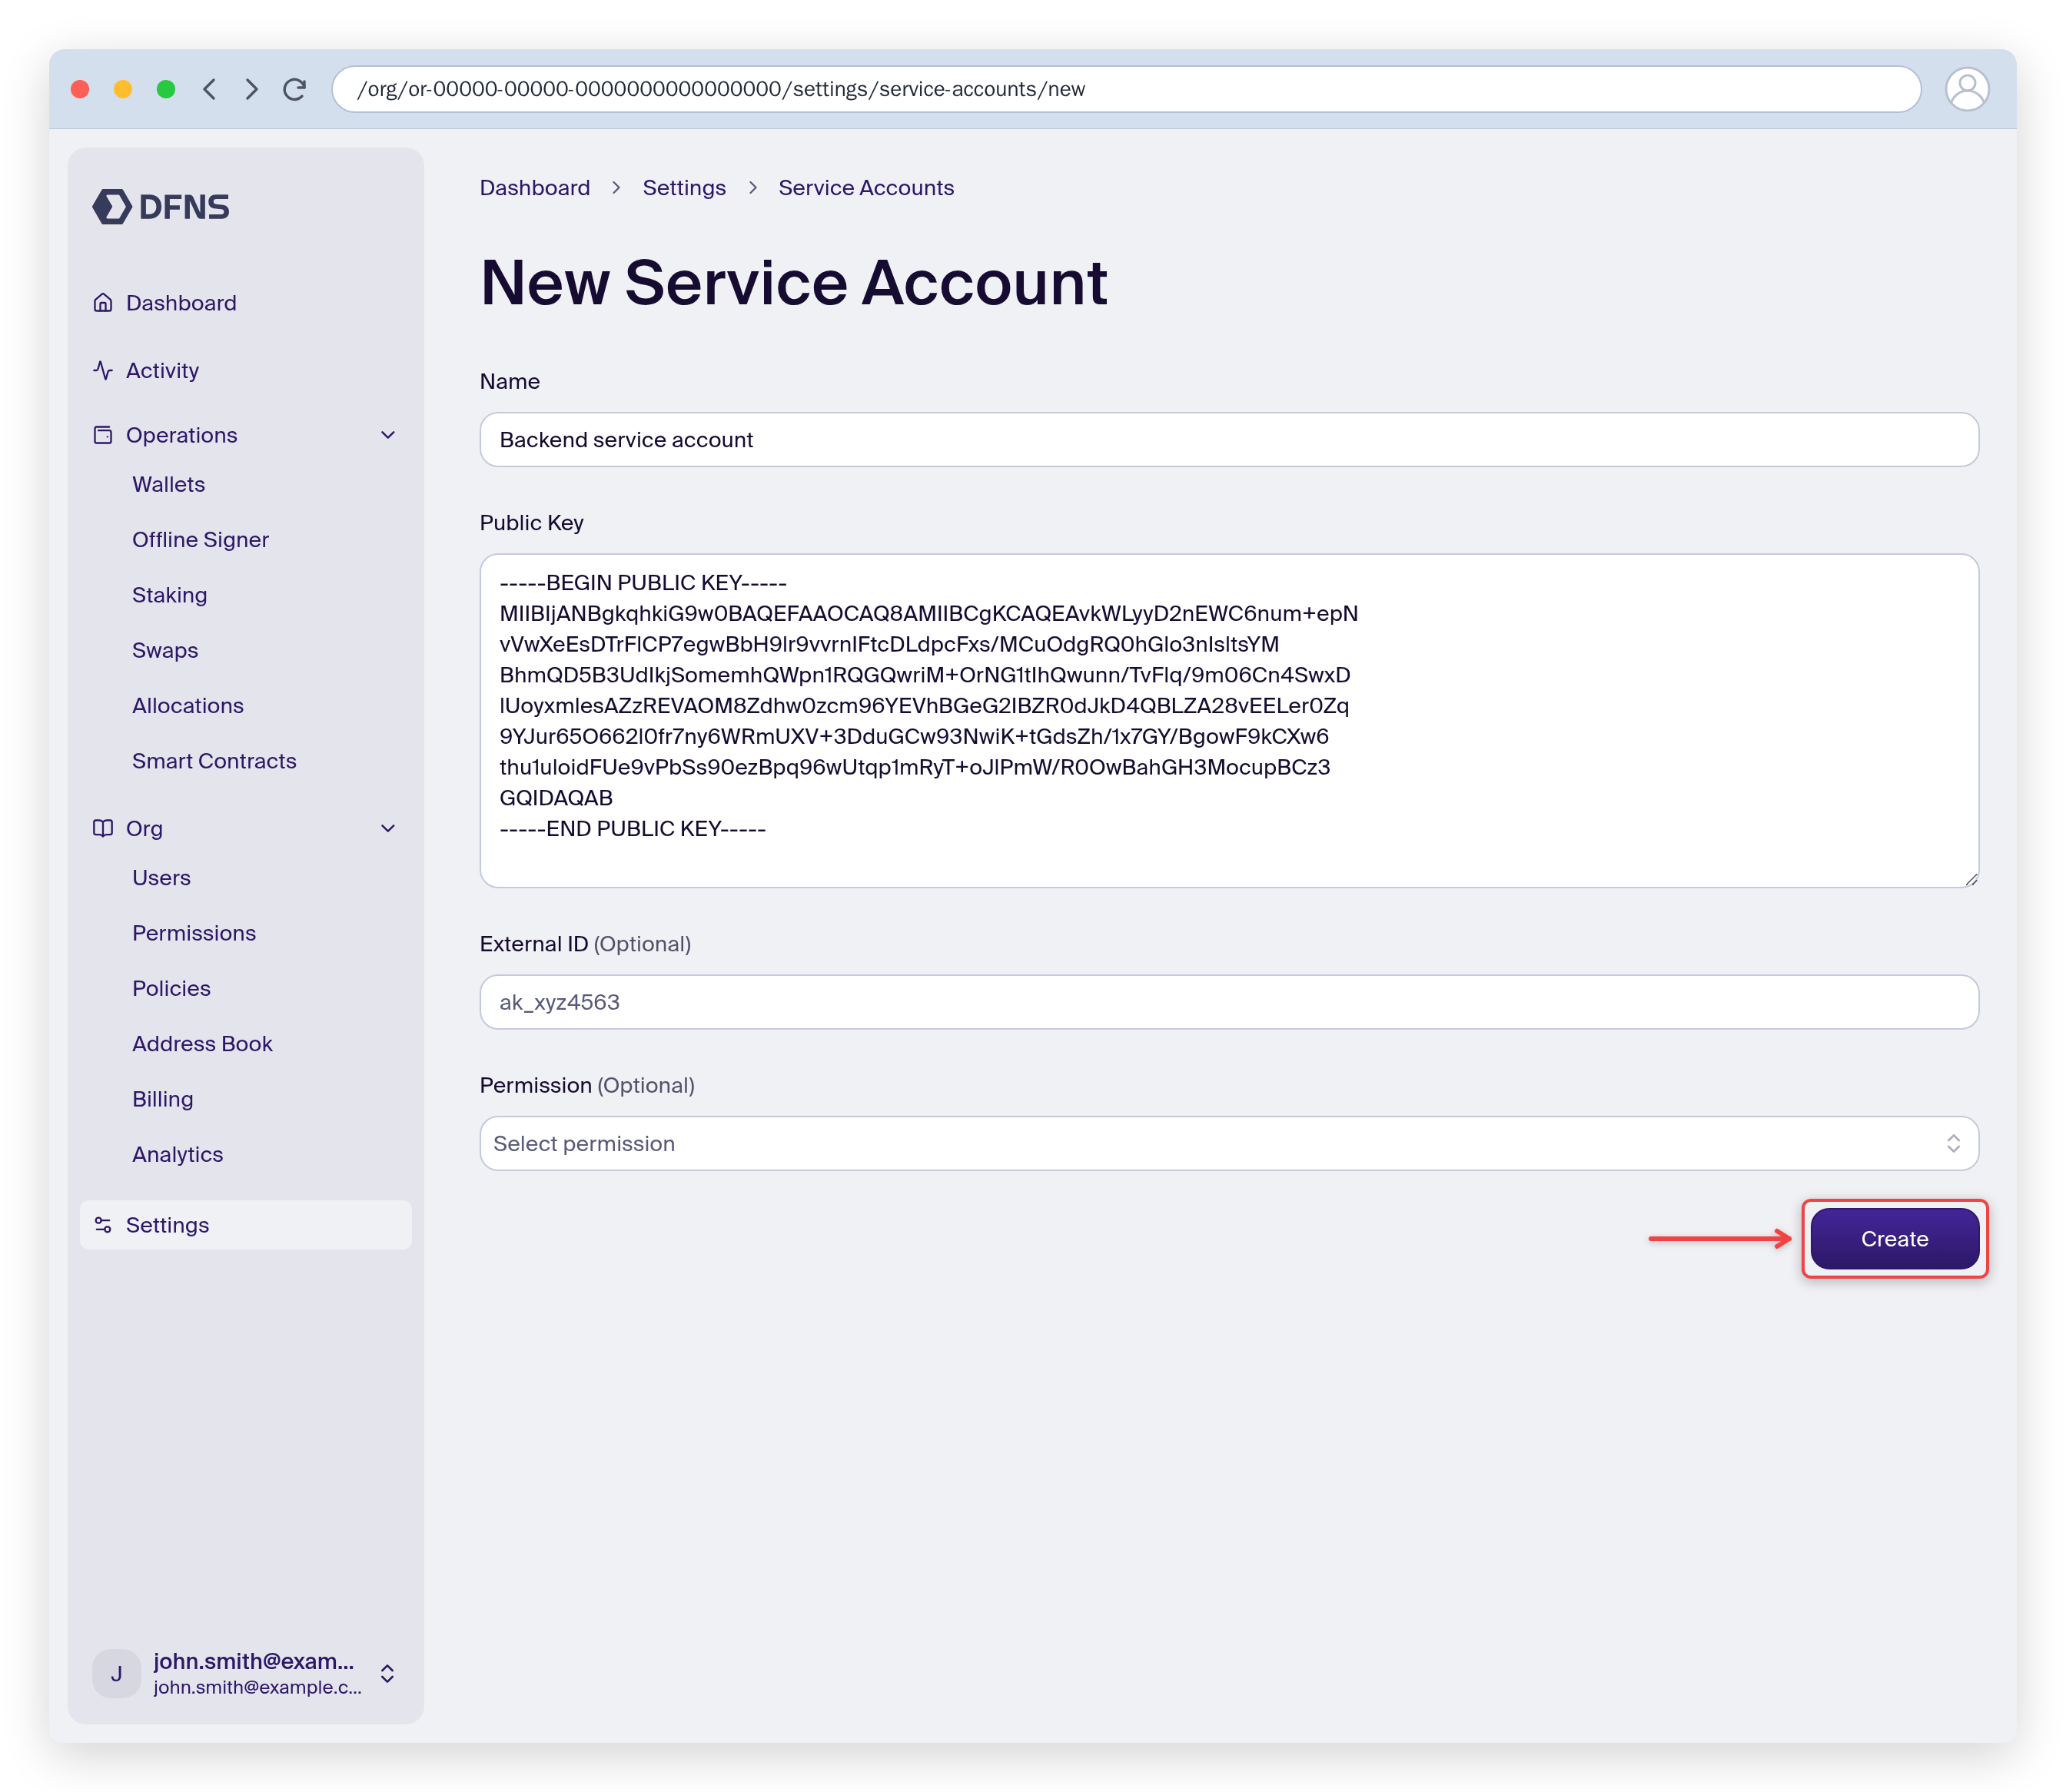
Task: Follow the Service Accounts breadcrumb link
Action: tap(866, 187)
